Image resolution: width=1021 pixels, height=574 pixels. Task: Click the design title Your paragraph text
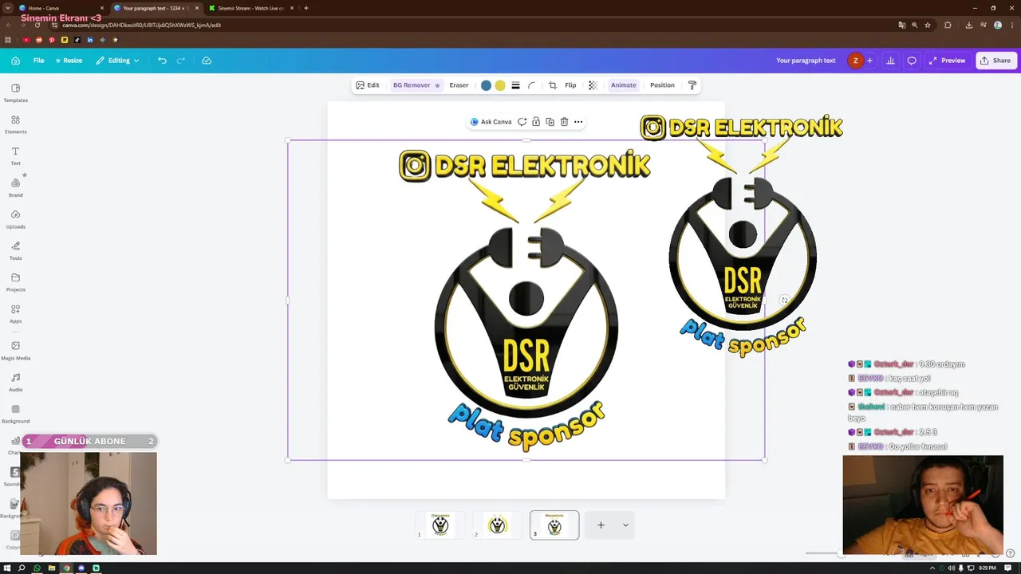coord(806,61)
